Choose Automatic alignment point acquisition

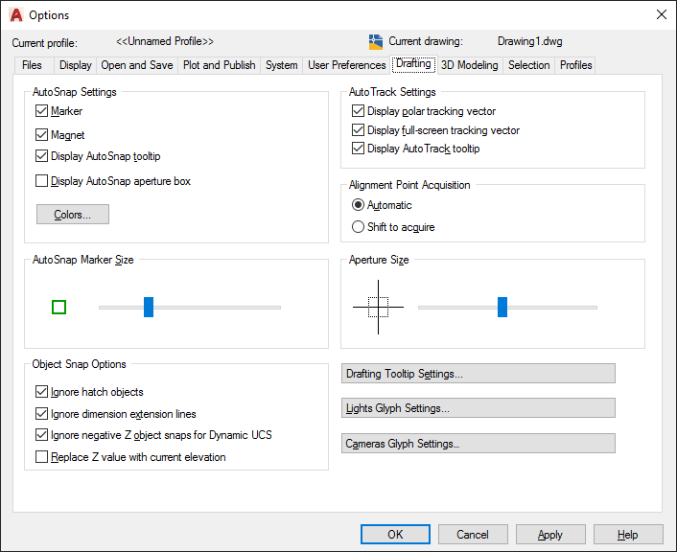point(359,205)
